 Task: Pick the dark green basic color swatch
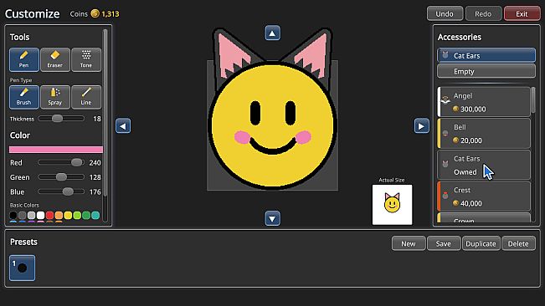(86, 216)
